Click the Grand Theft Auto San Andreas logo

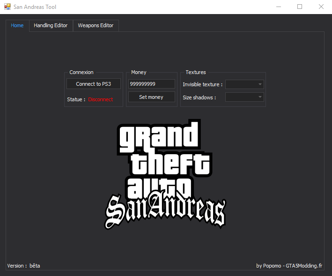point(165,174)
